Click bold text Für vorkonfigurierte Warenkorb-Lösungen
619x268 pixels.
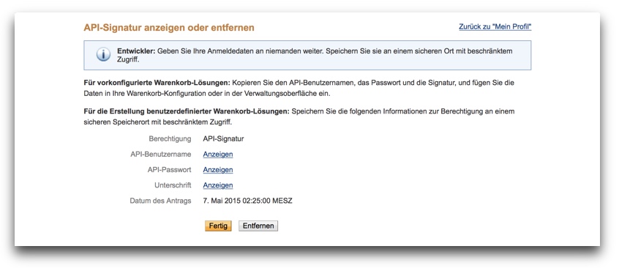click(157, 83)
